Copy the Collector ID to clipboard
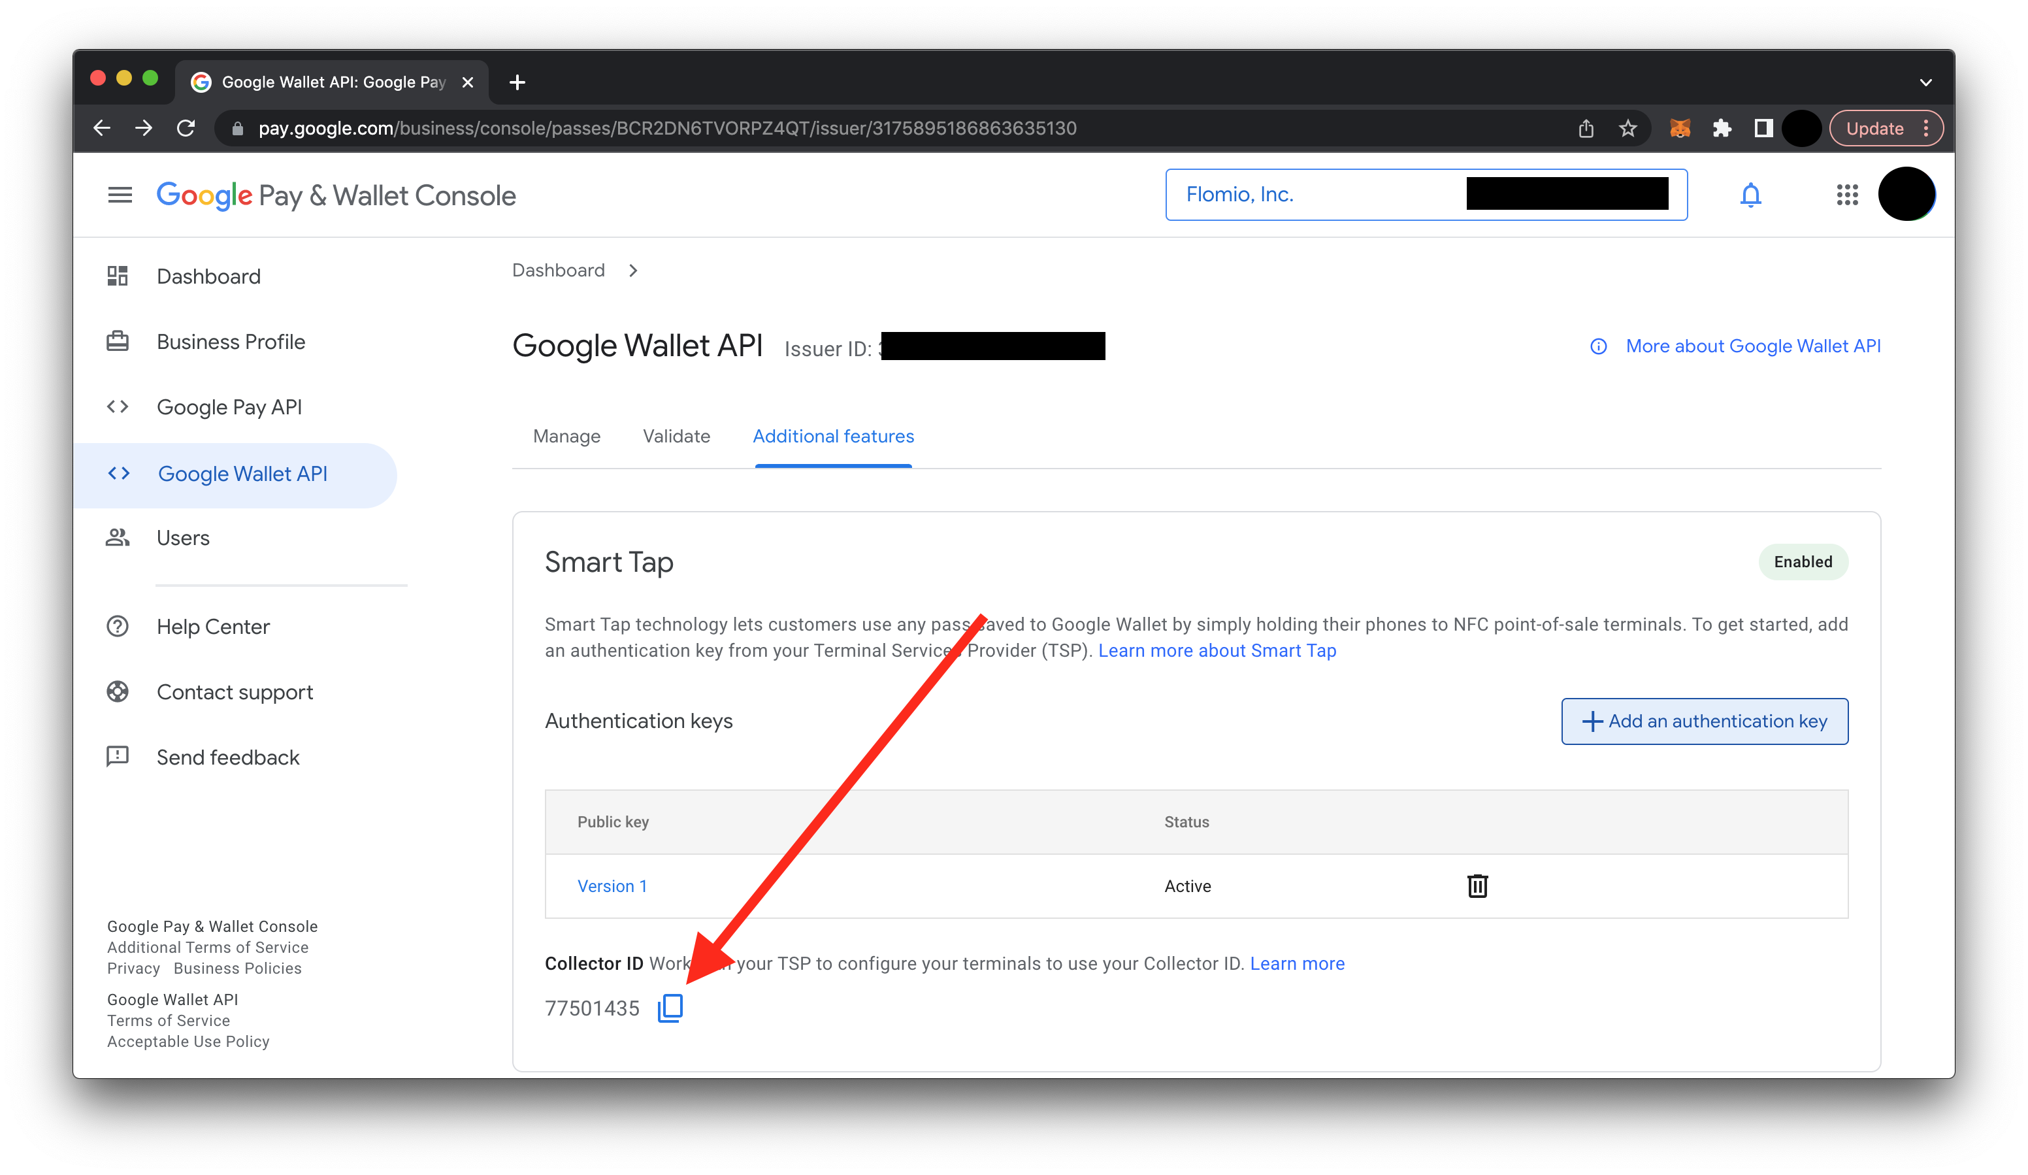This screenshot has width=2028, height=1175. [x=670, y=1008]
